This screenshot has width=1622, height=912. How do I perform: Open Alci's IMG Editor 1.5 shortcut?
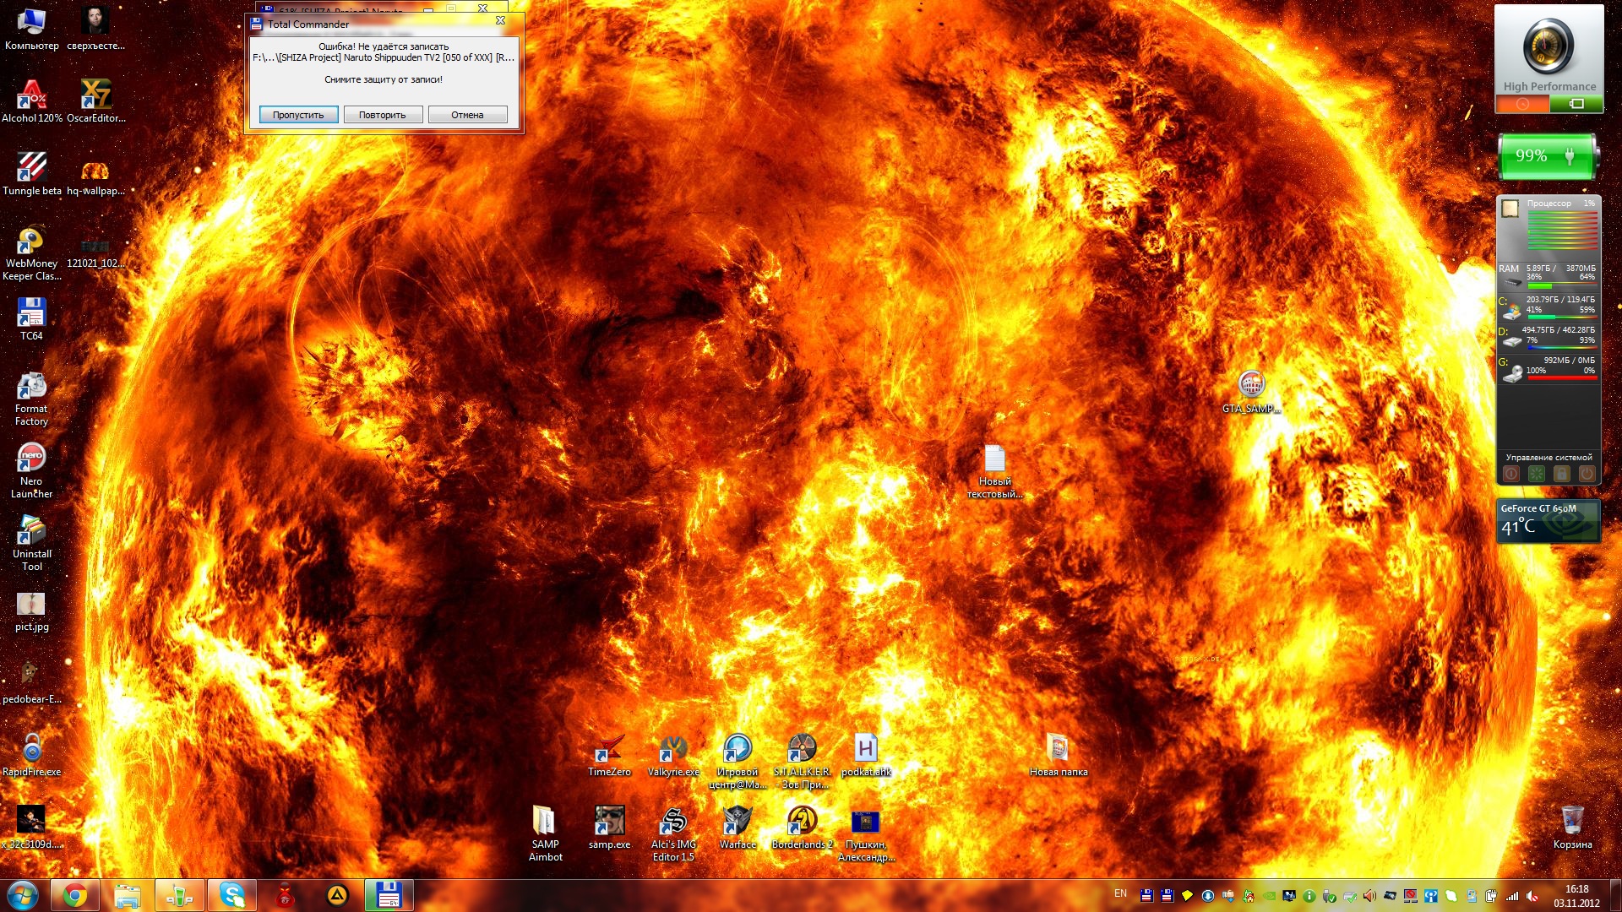[673, 822]
